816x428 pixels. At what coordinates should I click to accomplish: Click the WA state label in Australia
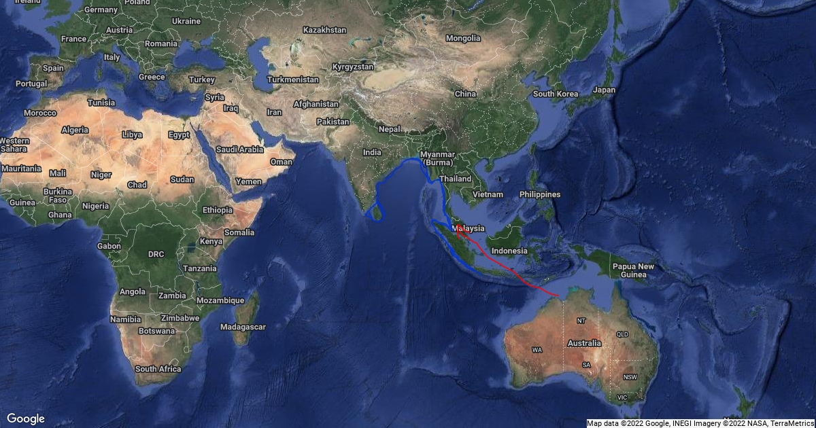click(x=537, y=350)
